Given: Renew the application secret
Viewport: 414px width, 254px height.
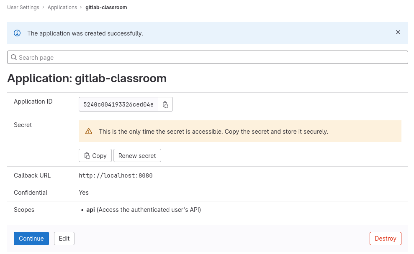Looking at the screenshot, I should tap(137, 155).
